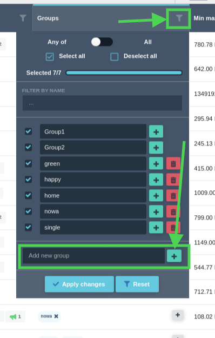
Task: Click the plus icon next to happy
Action: 156,180
